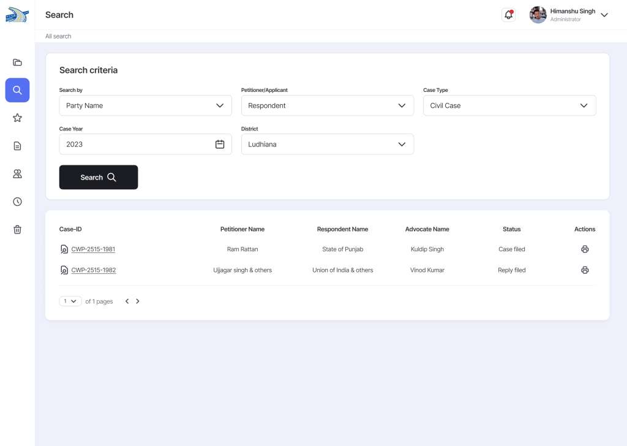Open the document icon in sidebar
Image resolution: width=627 pixels, height=446 pixels.
[x=17, y=146]
